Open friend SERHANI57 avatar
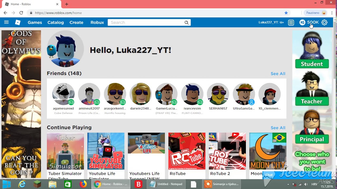337x189 pixels. [x=218, y=94]
